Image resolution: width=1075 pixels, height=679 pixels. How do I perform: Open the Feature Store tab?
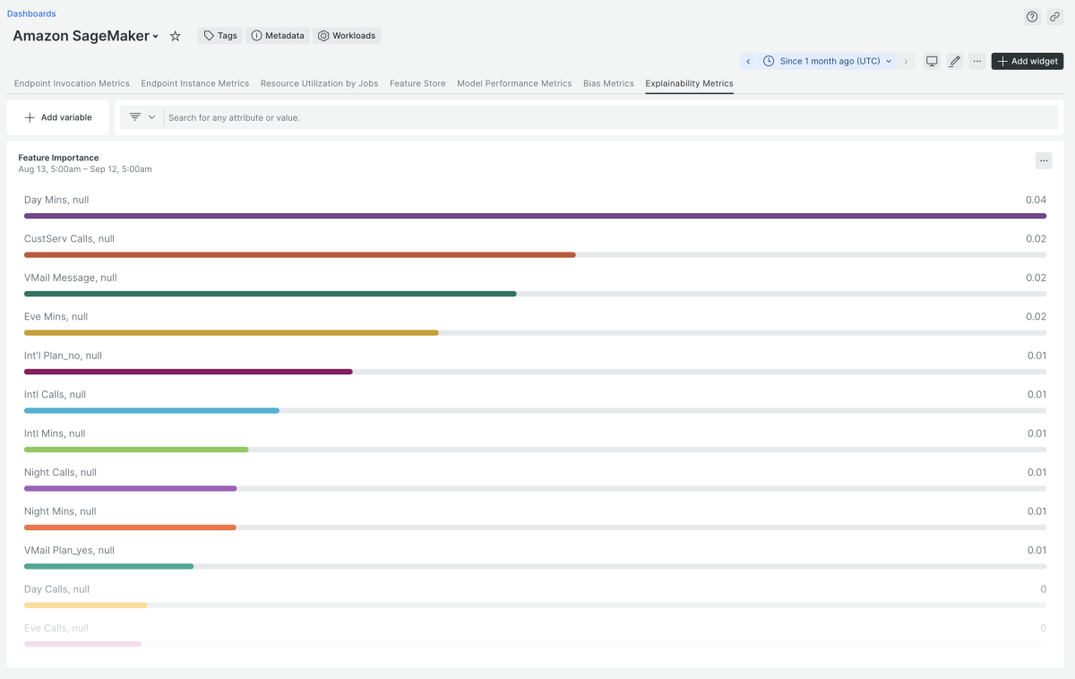[417, 83]
